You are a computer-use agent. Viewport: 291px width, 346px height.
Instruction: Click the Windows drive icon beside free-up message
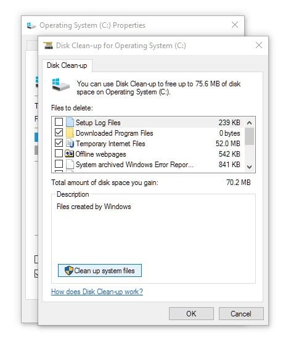[60, 84]
